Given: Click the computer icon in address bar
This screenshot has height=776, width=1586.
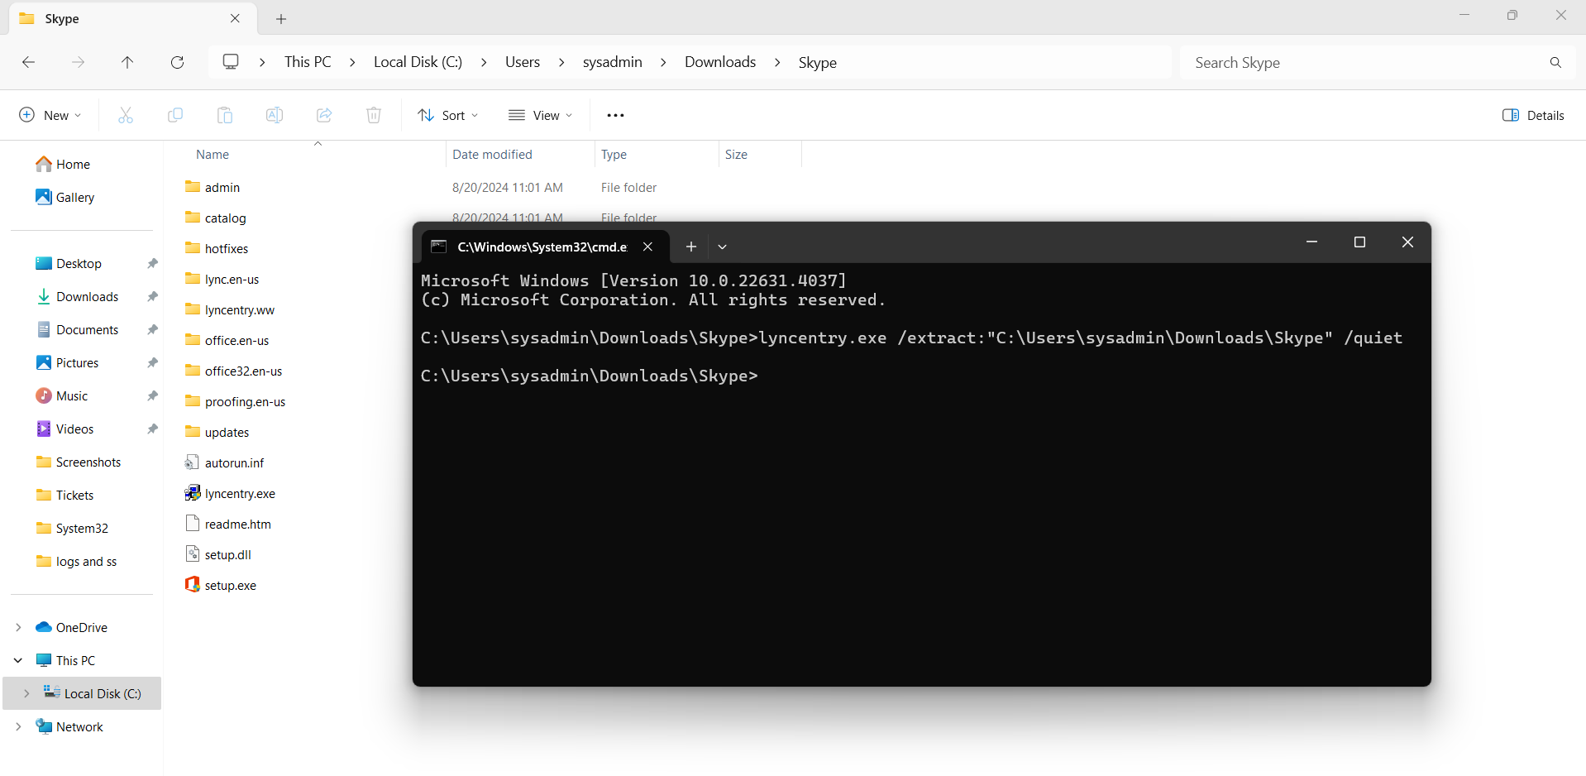Looking at the screenshot, I should pos(231,62).
